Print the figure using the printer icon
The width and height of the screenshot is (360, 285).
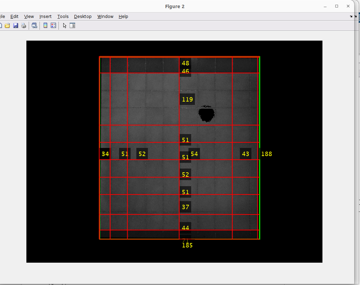click(24, 25)
